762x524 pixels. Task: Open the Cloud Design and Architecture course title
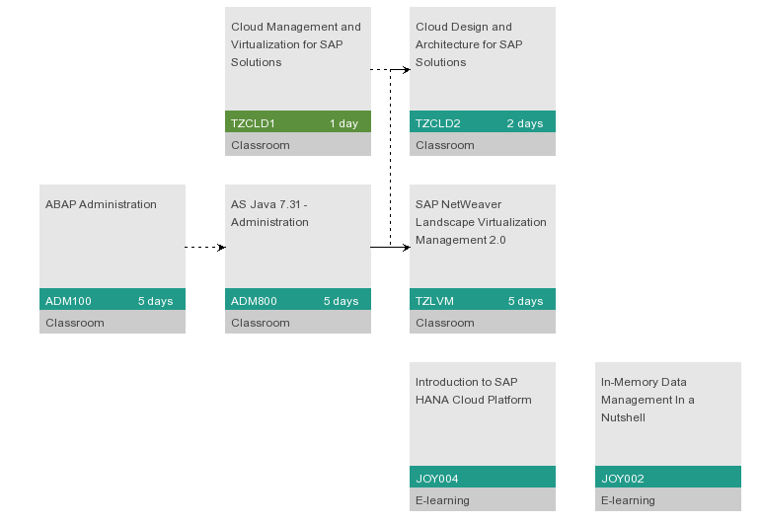tap(469, 44)
